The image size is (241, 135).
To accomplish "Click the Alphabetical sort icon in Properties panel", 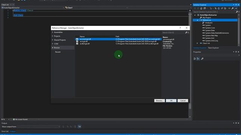I will pyautogui.click(x=198, y=59).
